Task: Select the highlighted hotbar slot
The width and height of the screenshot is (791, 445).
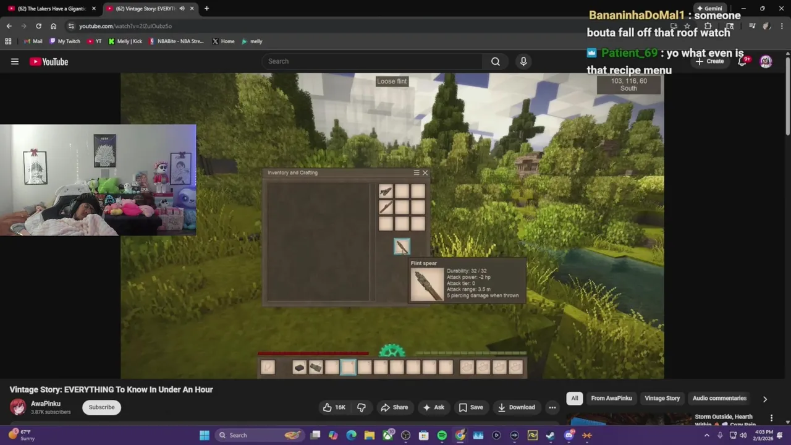Action: coord(348,368)
